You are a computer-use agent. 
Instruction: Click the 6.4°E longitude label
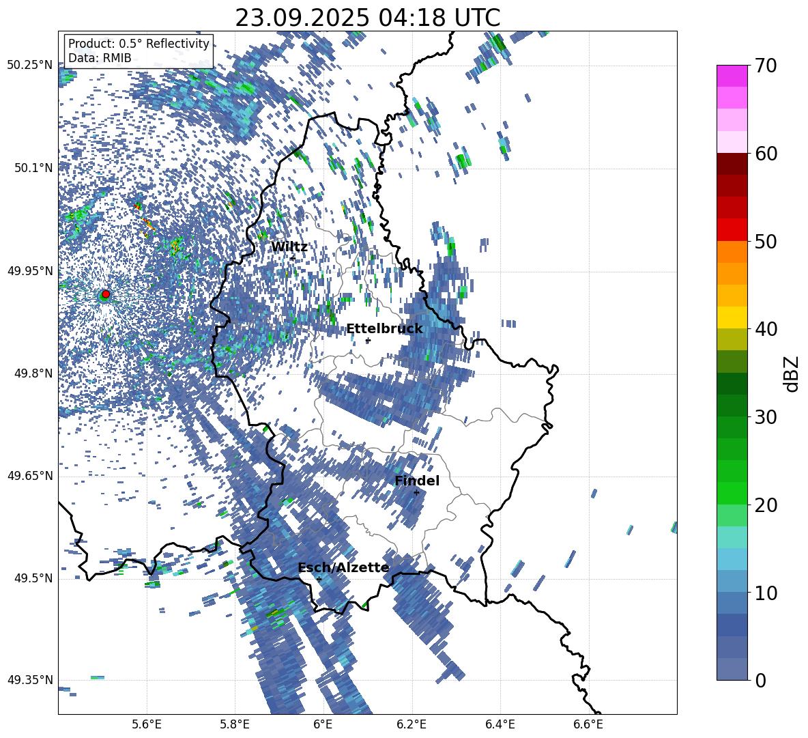(500, 724)
